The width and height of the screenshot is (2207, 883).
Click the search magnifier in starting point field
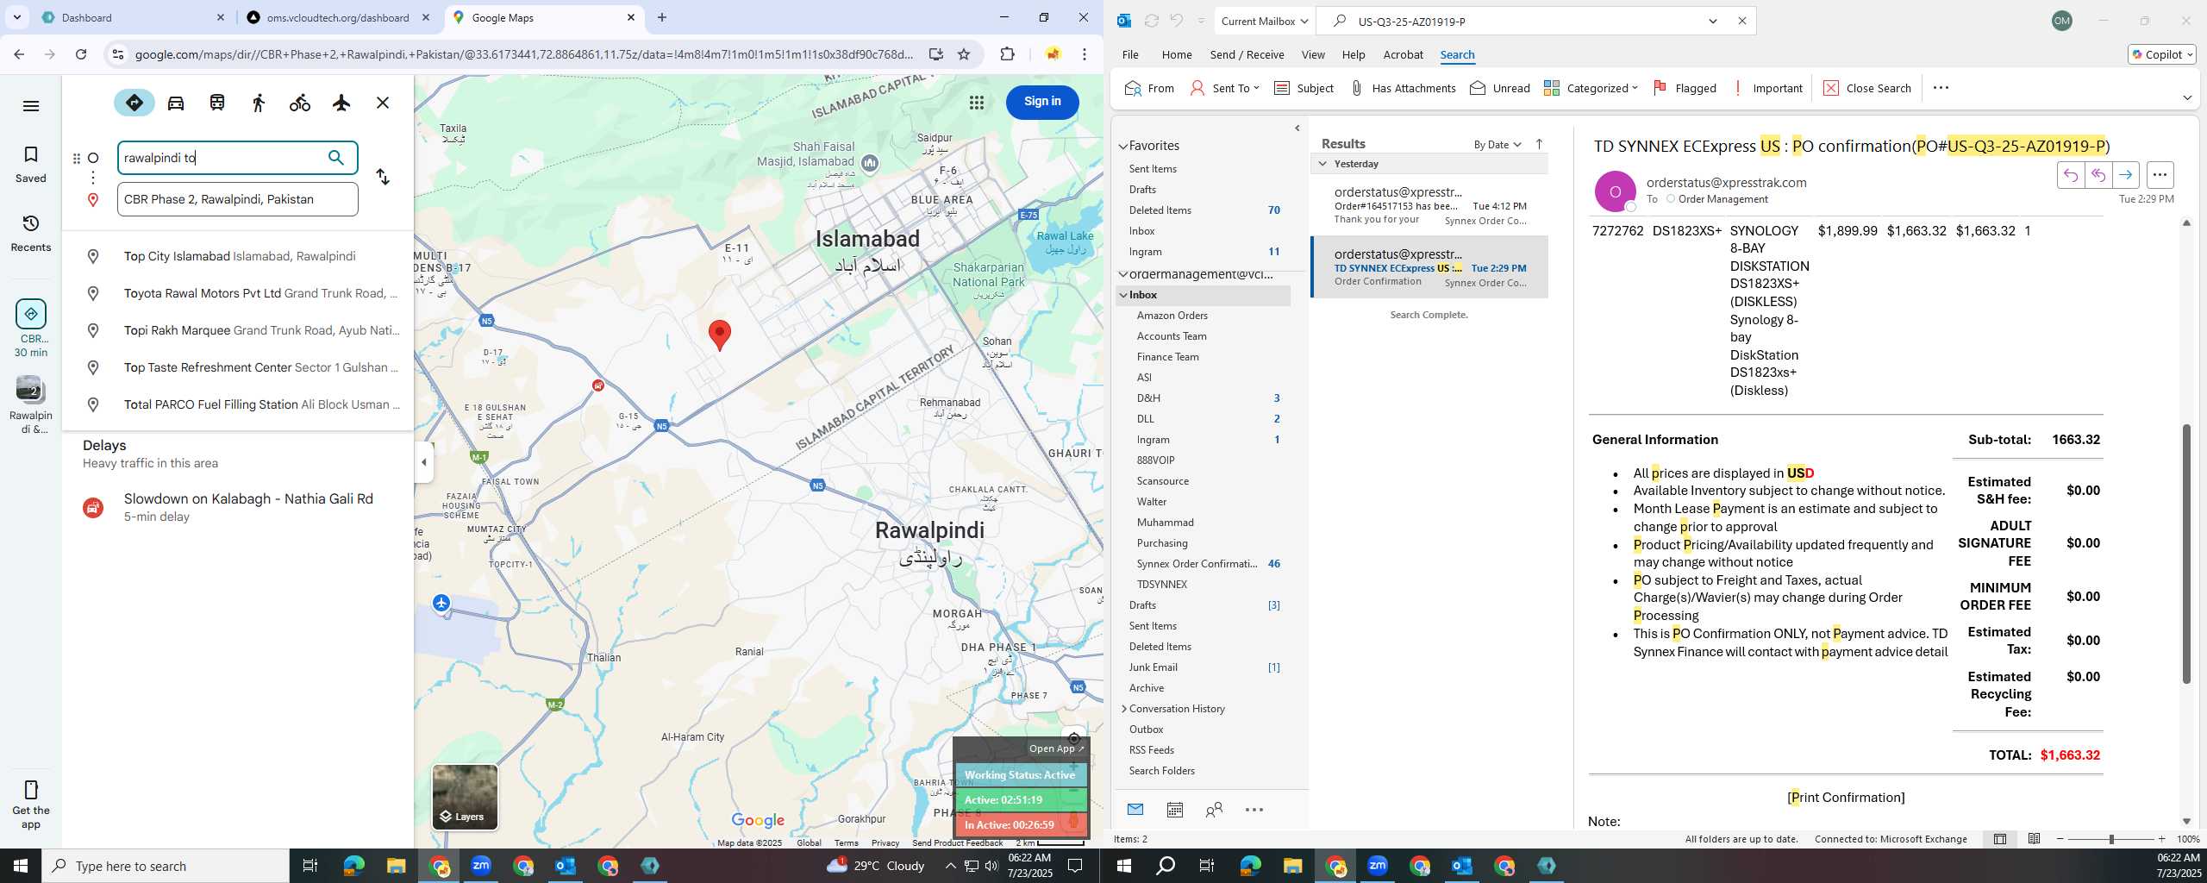point(336,158)
